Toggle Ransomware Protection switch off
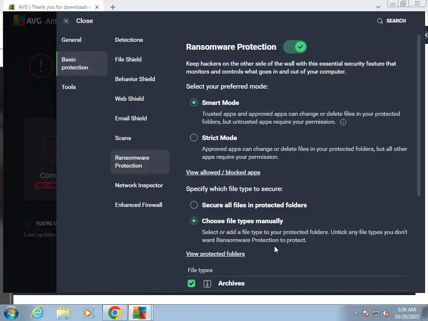The height and width of the screenshot is (321, 428). coord(295,47)
